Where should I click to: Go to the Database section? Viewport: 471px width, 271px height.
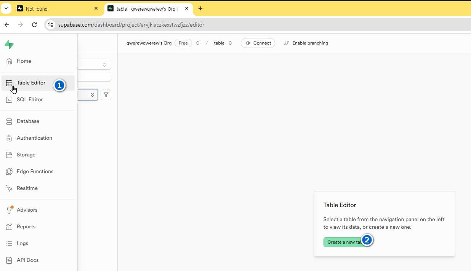pyautogui.click(x=28, y=121)
